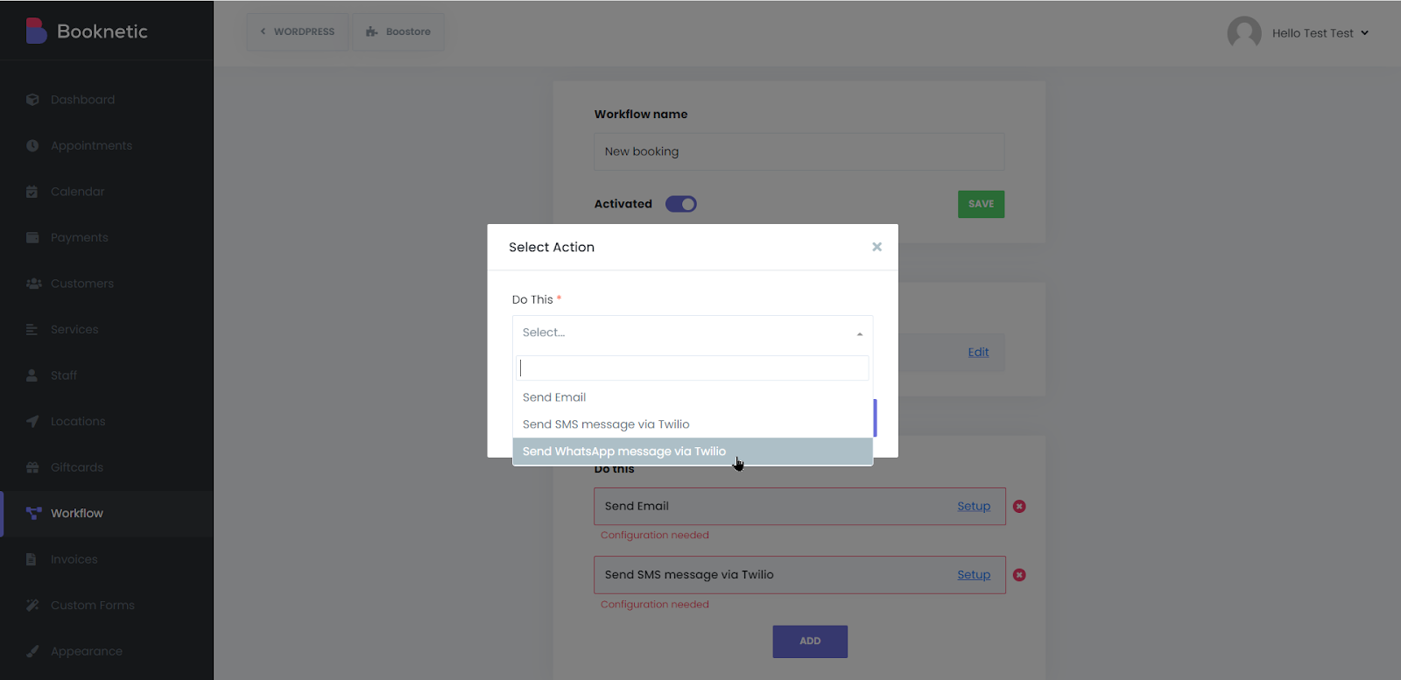Viewport: 1401px width, 680px height.
Task: Remove the Send SMS action icon
Action: click(1019, 575)
